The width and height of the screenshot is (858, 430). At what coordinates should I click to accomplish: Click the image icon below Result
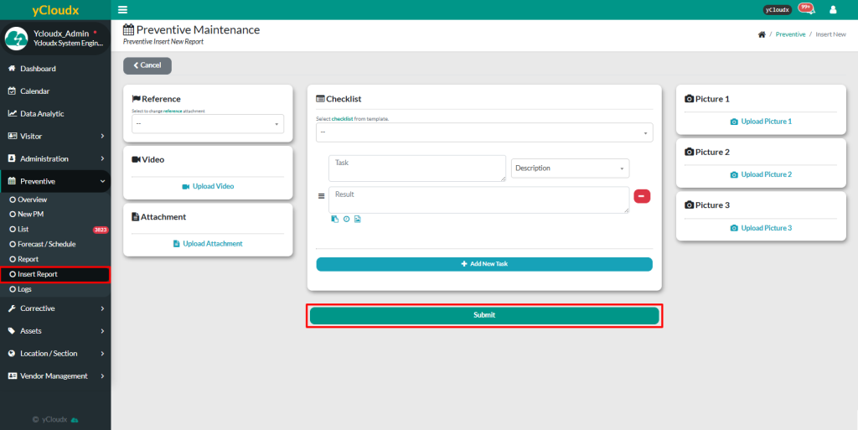tap(358, 219)
